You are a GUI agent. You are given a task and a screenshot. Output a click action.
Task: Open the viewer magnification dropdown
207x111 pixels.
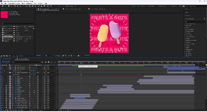pos(39,56)
